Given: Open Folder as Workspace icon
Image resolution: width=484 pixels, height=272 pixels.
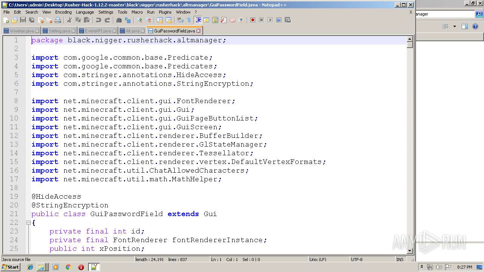Looking at the screenshot, I should tap(233, 20).
